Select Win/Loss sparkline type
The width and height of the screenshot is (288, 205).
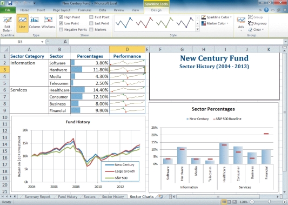tap(48, 23)
